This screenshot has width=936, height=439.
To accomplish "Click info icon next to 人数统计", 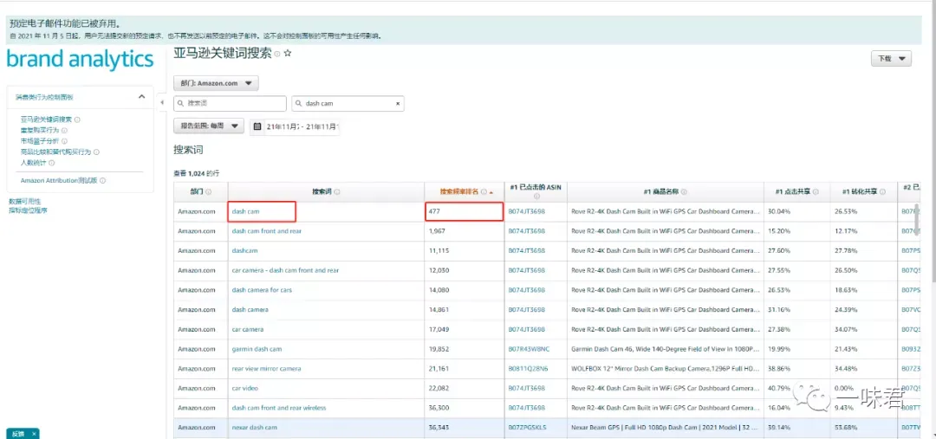I will 52,163.
